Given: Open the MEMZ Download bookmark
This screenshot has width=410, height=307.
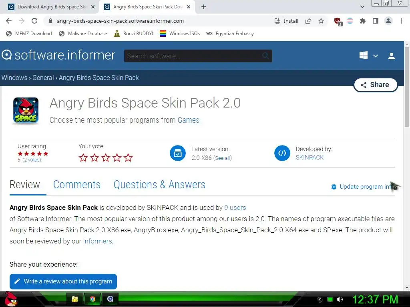Looking at the screenshot, I should click(29, 34).
